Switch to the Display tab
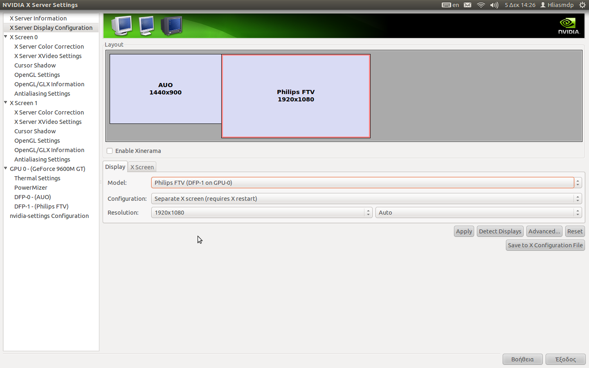 point(115,166)
